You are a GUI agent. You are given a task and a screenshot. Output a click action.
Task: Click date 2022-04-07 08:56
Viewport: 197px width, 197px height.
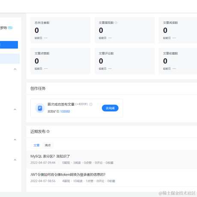point(43,181)
